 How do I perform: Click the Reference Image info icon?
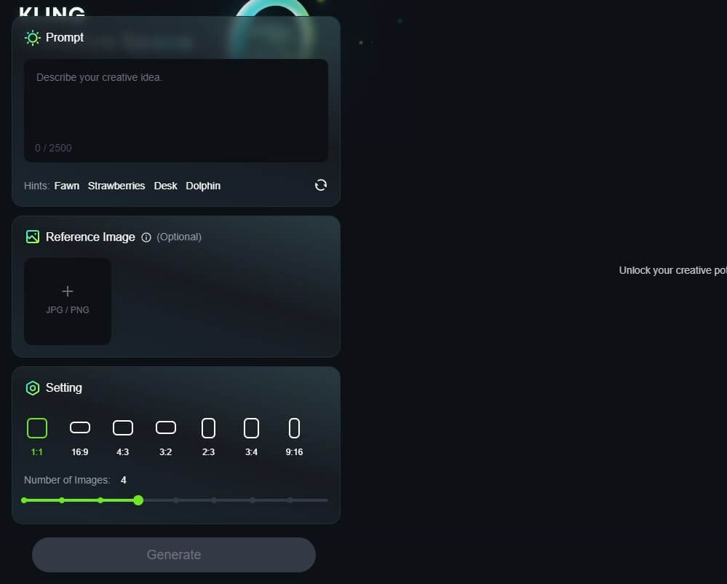(146, 237)
